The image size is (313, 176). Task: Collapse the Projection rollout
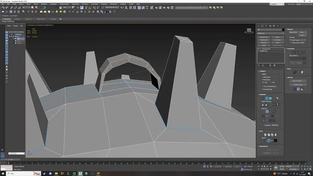tap(290, 48)
